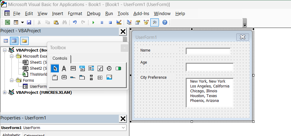Viewport: 291px width, 136px height.
Task: Open the Format menu
Action: point(75,14)
